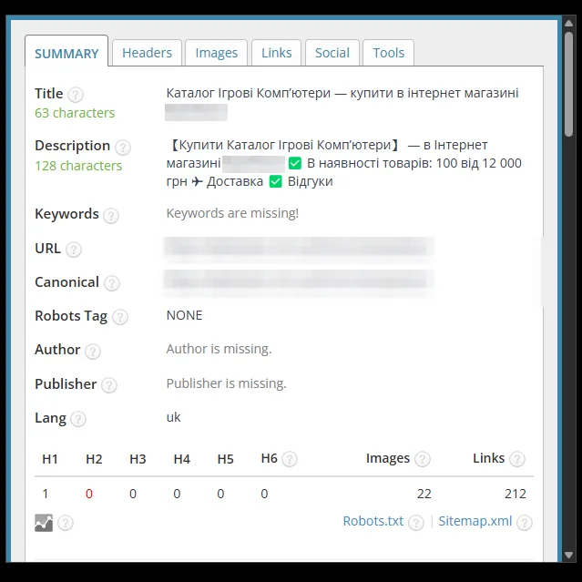The width and height of the screenshot is (582, 582).
Task: Click the help icon next to Links column
Action: [517, 459]
